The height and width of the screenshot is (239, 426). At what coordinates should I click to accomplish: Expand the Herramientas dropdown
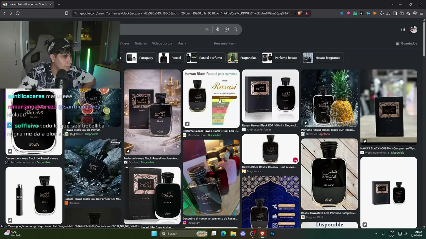225,43
